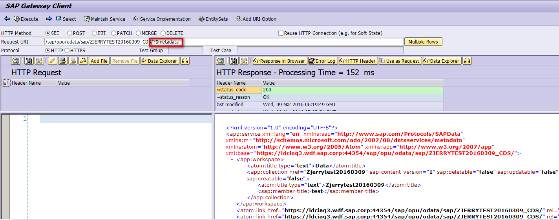
Task: Click the Multiple Rows button
Action: click(x=424, y=42)
